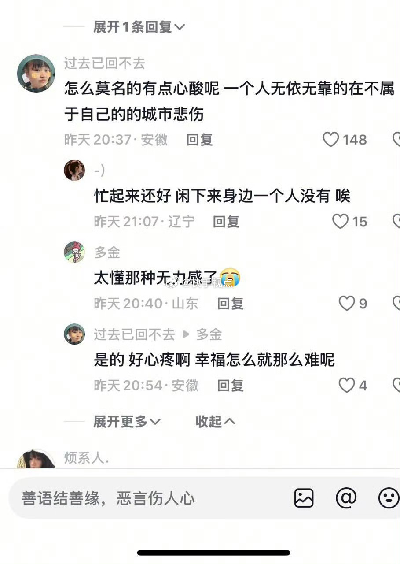Reply to the 20:54 安徽 comment

click(x=231, y=385)
